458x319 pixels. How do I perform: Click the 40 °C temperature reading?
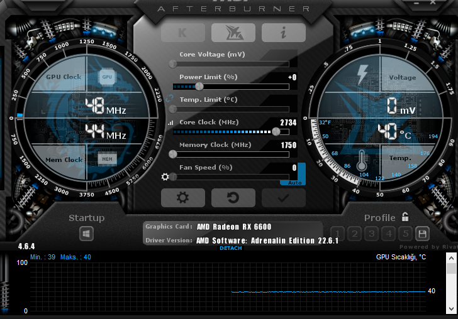point(394,131)
